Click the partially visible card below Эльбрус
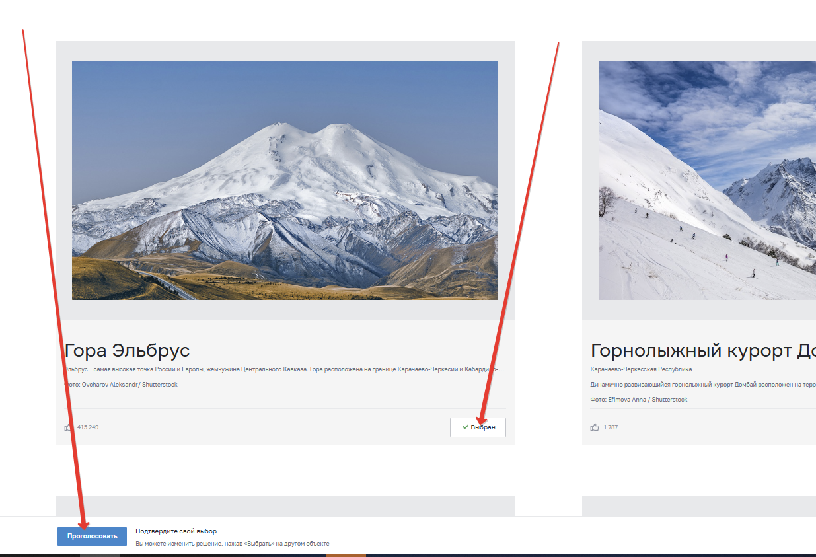 pos(285,505)
